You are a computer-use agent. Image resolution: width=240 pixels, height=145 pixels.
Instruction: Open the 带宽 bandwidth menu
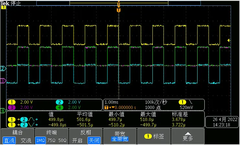tap(120, 136)
